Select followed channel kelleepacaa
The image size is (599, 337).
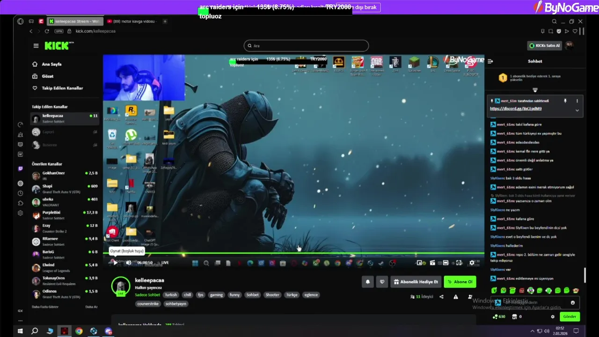click(65, 118)
